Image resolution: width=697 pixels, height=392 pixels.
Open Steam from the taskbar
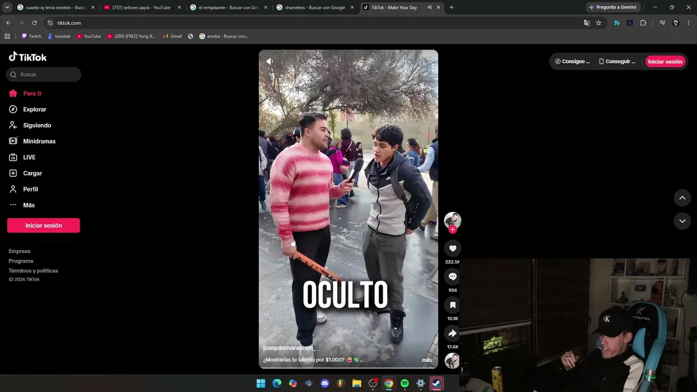pos(437,383)
